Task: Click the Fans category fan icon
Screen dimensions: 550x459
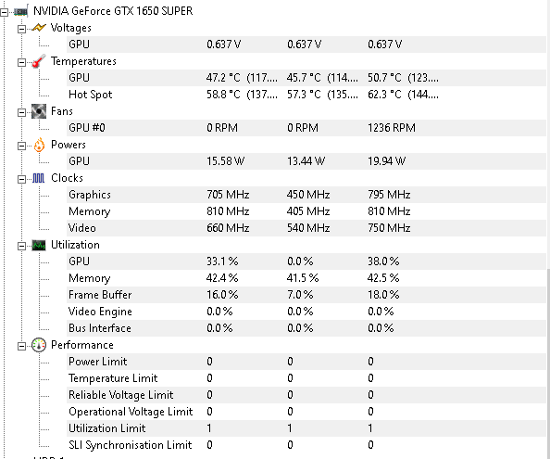Action: coord(39,111)
